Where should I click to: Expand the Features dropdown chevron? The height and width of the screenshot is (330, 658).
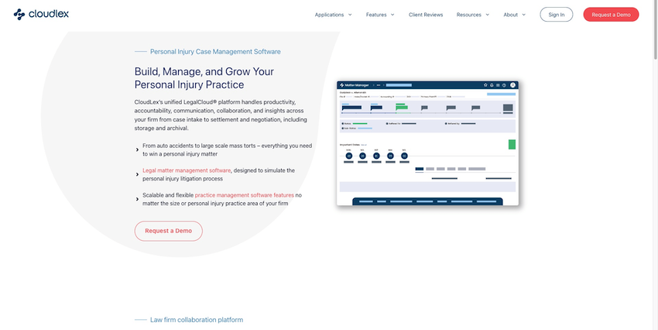coord(392,15)
